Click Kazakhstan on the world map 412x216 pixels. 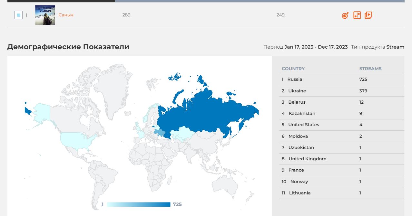[x=182, y=134]
